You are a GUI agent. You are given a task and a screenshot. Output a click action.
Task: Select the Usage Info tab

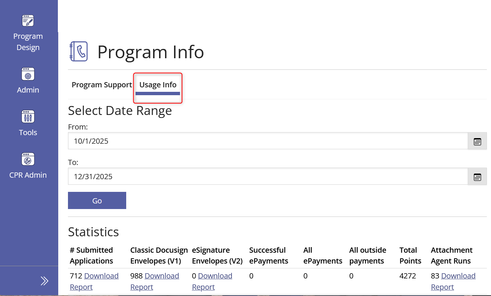coord(158,85)
